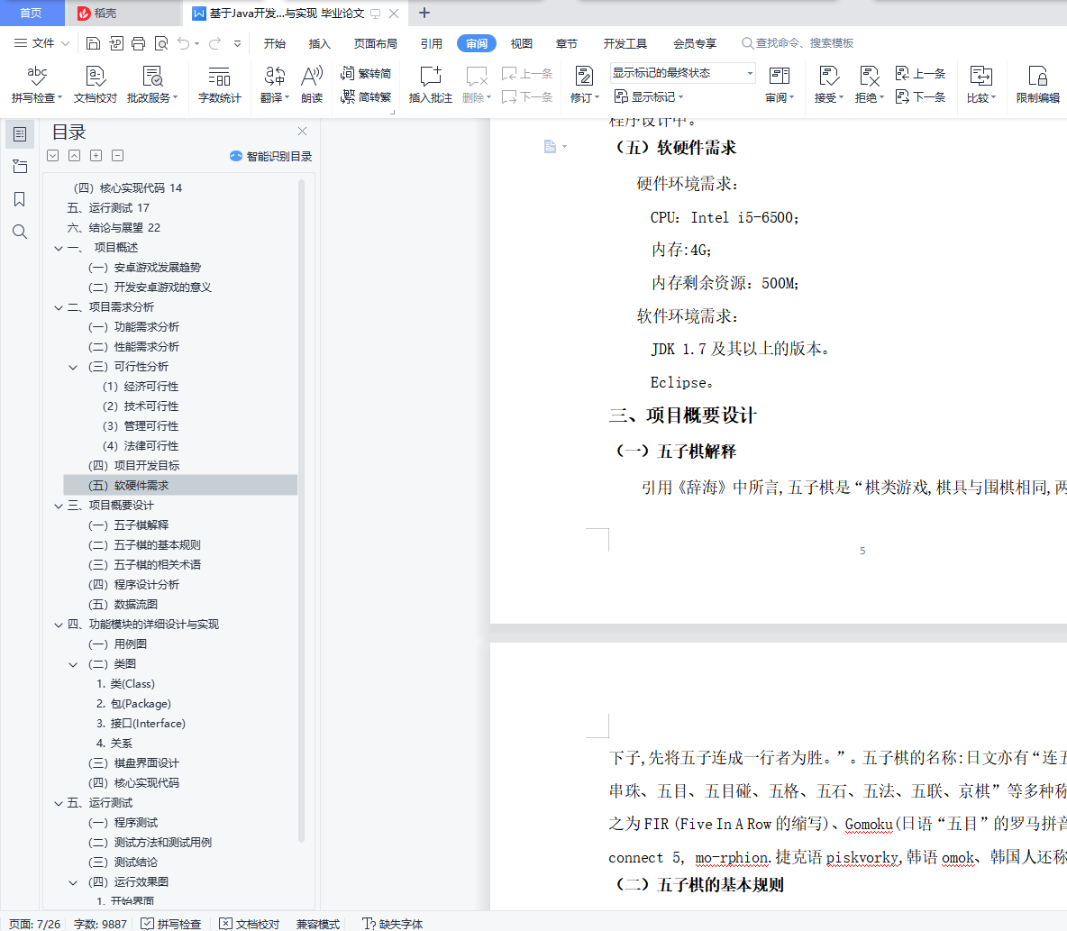Screen dimensions: 1067x931
Task: Open 批改服务 correction service
Action: [152, 85]
